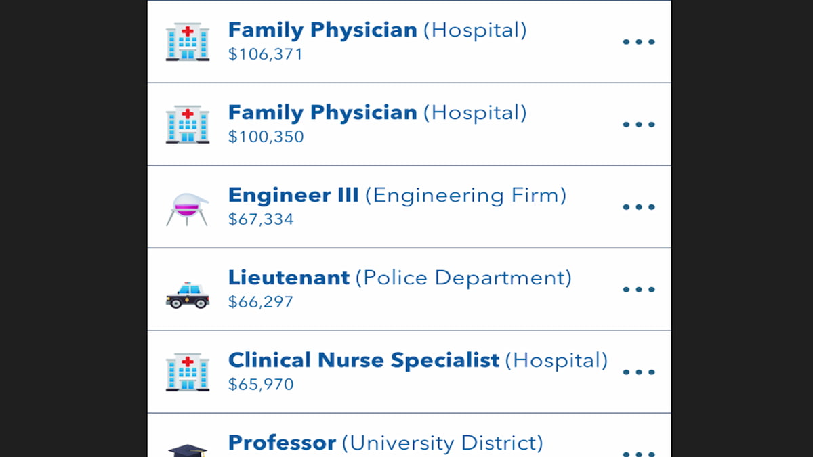Click the hospital icon for Clinical Nurse Specialist

[x=188, y=372]
